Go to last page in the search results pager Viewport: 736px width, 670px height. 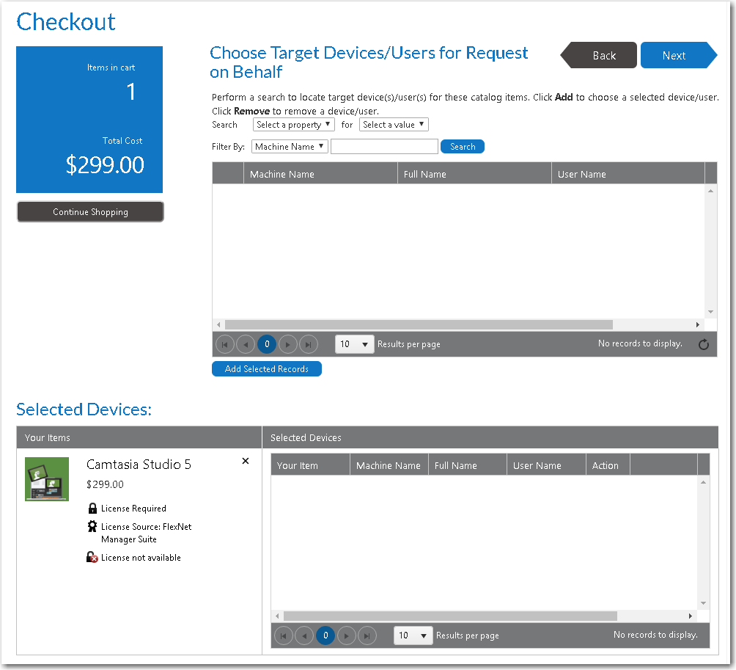tap(309, 344)
